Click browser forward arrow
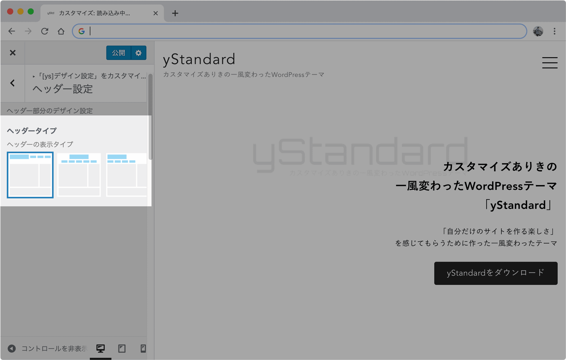 28,31
